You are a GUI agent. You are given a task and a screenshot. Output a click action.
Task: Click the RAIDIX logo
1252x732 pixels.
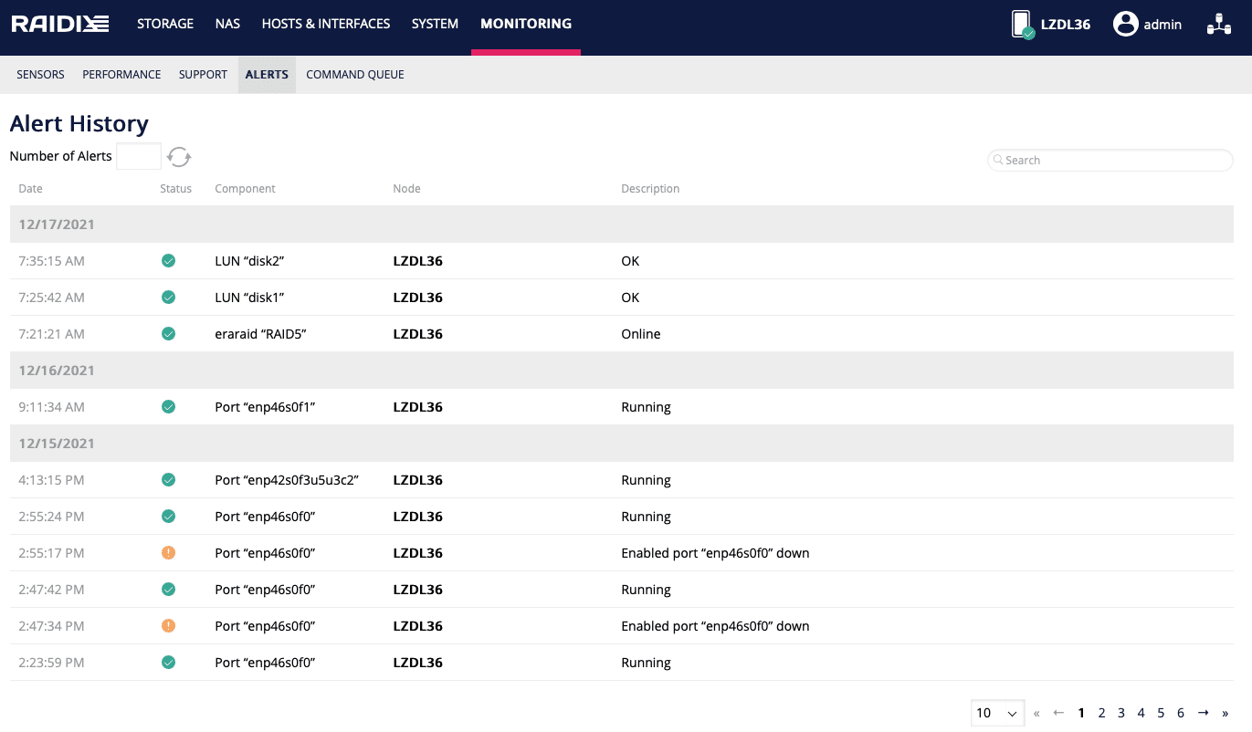tap(60, 25)
